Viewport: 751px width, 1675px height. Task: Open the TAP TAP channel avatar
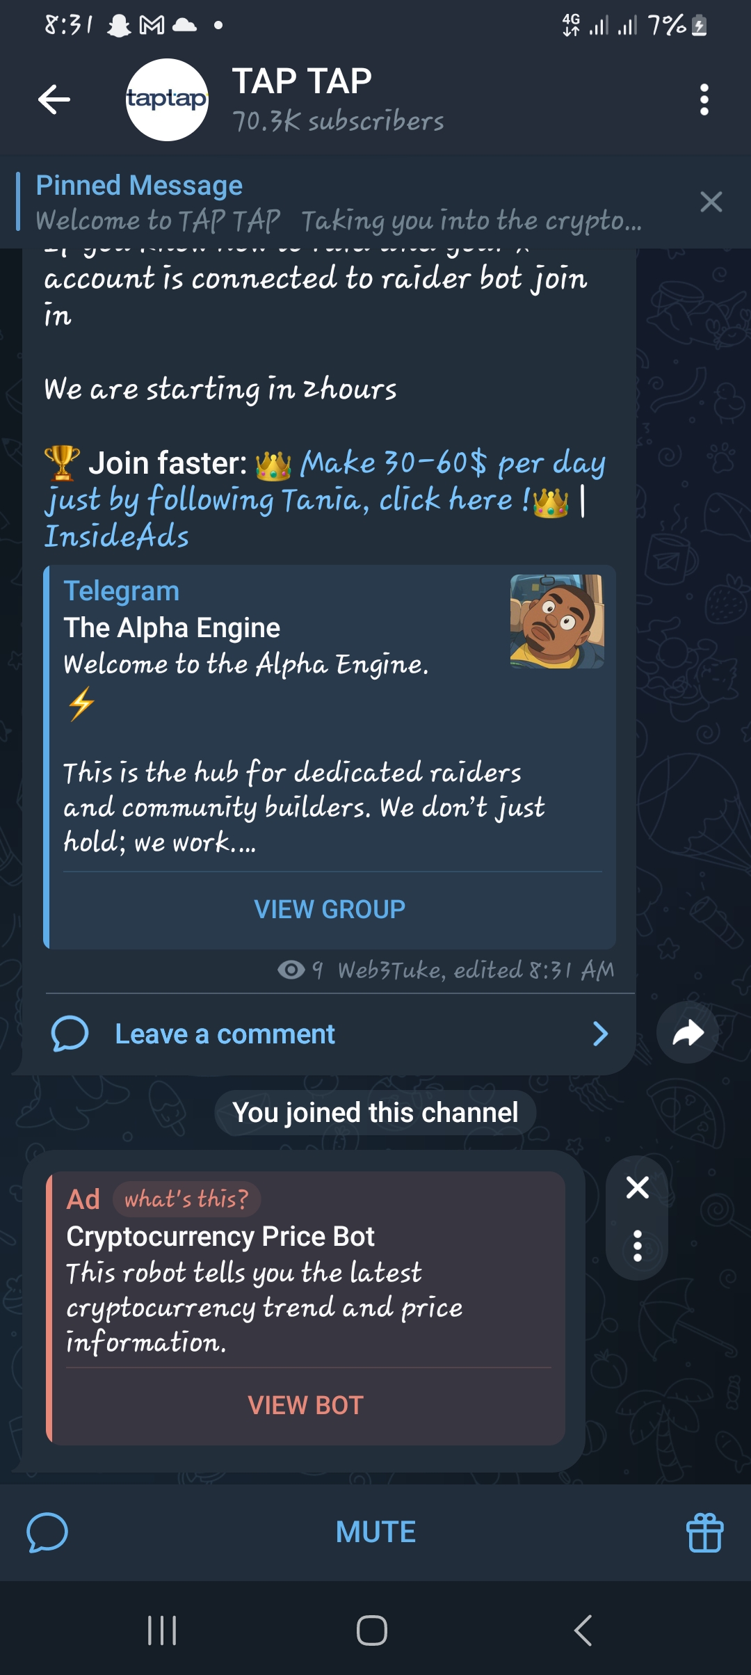167,99
